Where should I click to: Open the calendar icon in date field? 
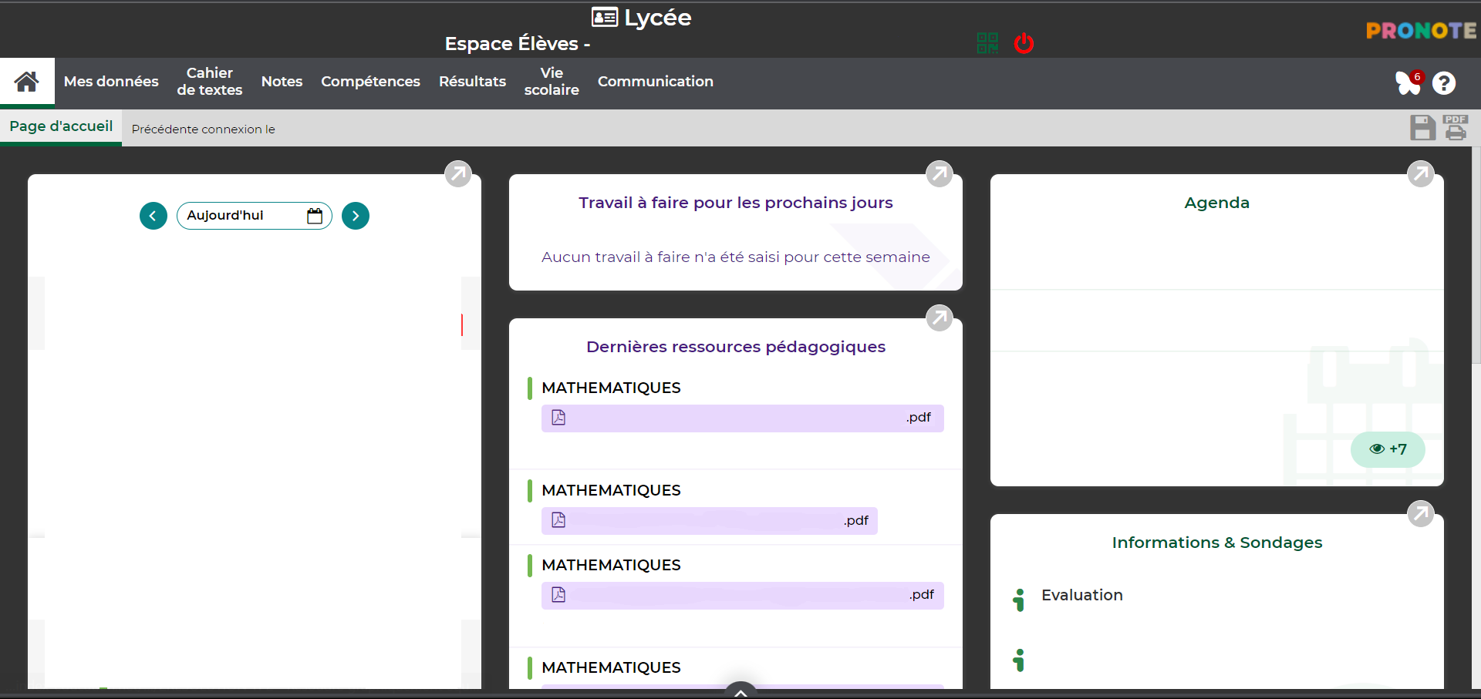pos(315,216)
